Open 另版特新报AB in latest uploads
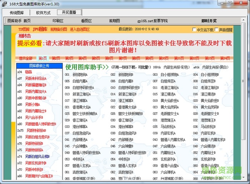Screen dimensions: 250x184 (36, 130)
